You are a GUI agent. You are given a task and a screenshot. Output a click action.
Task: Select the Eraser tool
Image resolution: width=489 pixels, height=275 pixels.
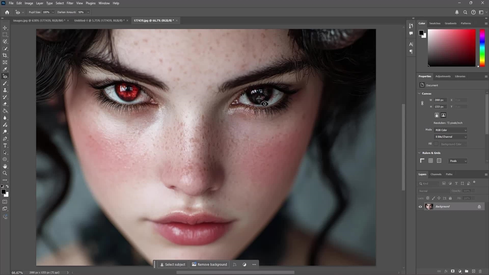pyautogui.click(x=5, y=104)
